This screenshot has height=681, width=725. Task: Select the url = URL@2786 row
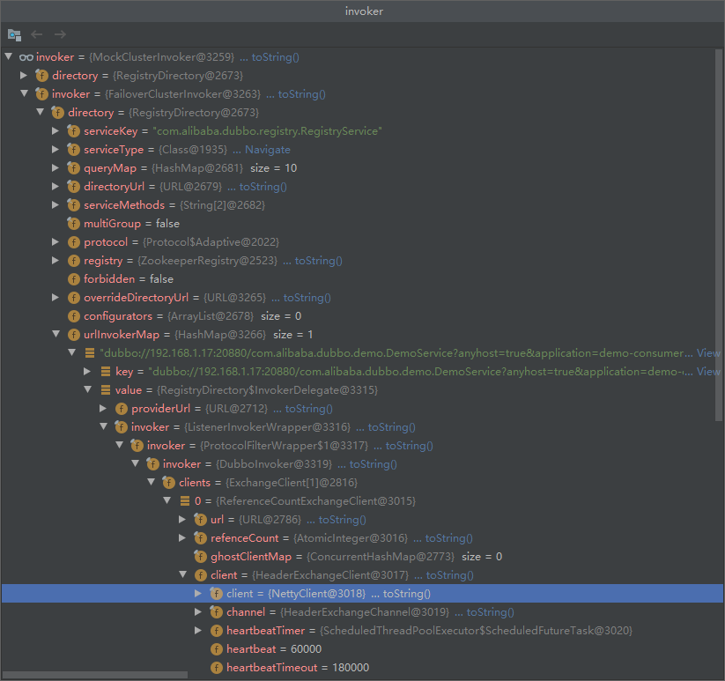pyautogui.click(x=363, y=520)
